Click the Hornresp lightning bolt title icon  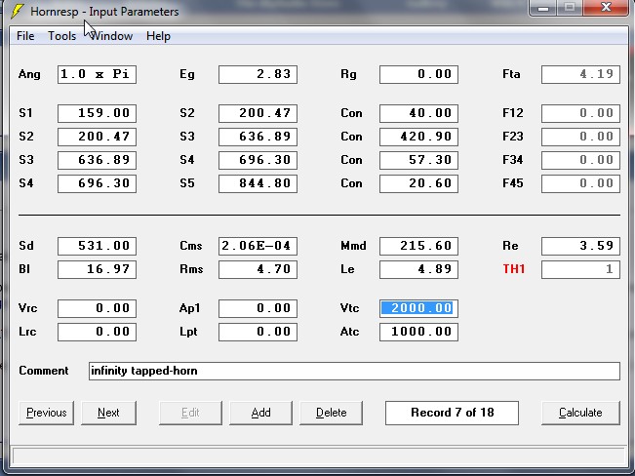tap(18, 11)
